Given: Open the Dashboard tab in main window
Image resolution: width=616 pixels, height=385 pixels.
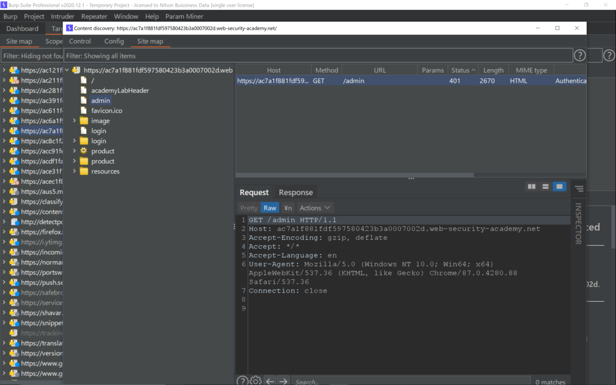Looking at the screenshot, I should pyautogui.click(x=23, y=29).
